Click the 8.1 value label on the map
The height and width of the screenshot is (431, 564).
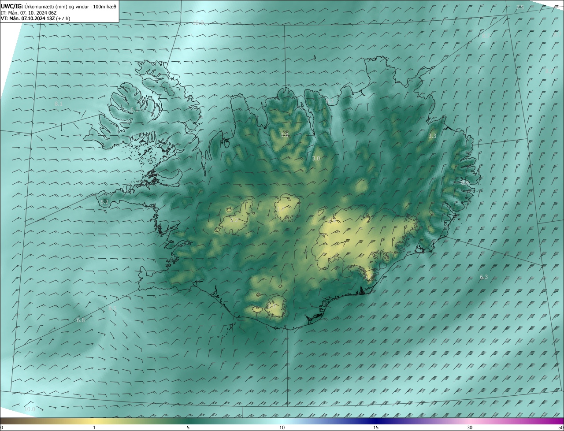pos(59,104)
